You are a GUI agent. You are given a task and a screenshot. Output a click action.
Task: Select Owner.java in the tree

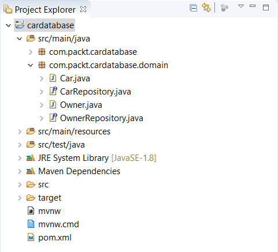(81, 105)
